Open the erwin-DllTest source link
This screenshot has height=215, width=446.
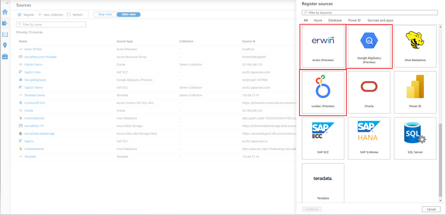(x=33, y=49)
